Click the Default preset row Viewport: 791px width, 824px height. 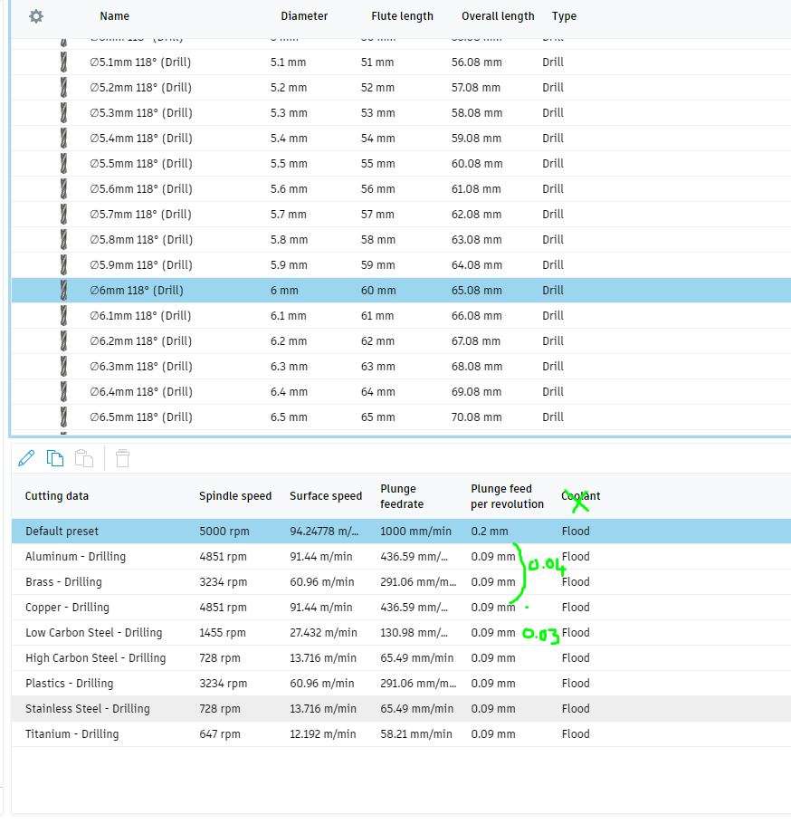(x=401, y=531)
